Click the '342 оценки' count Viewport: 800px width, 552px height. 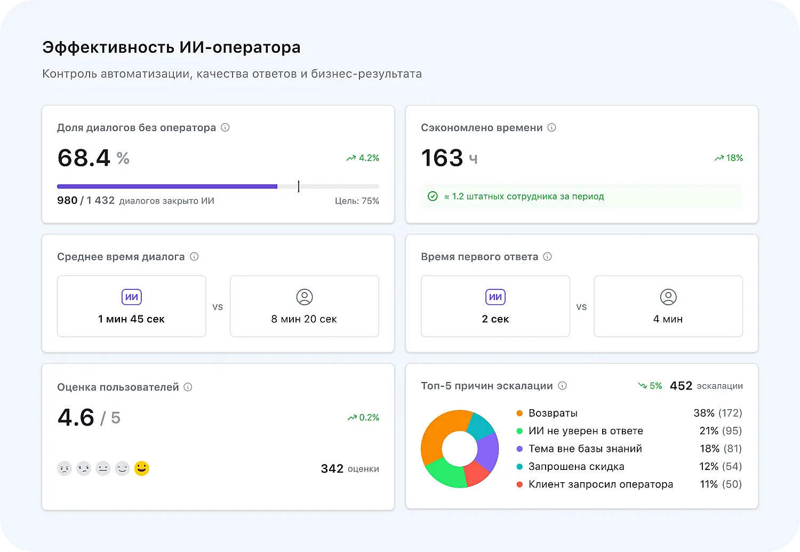pos(350,468)
